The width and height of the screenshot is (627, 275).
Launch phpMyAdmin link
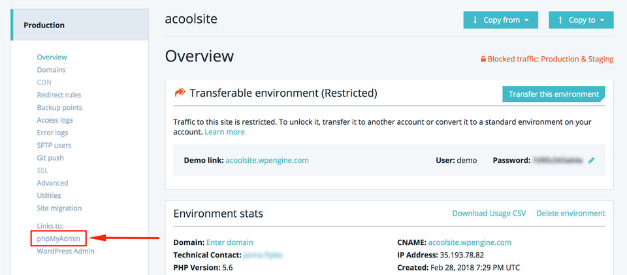click(58, 239)
